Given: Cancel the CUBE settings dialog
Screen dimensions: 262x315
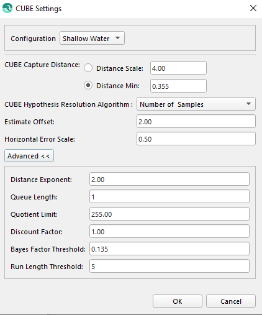Looking at the screenshot, I should [x=231, y=301].
